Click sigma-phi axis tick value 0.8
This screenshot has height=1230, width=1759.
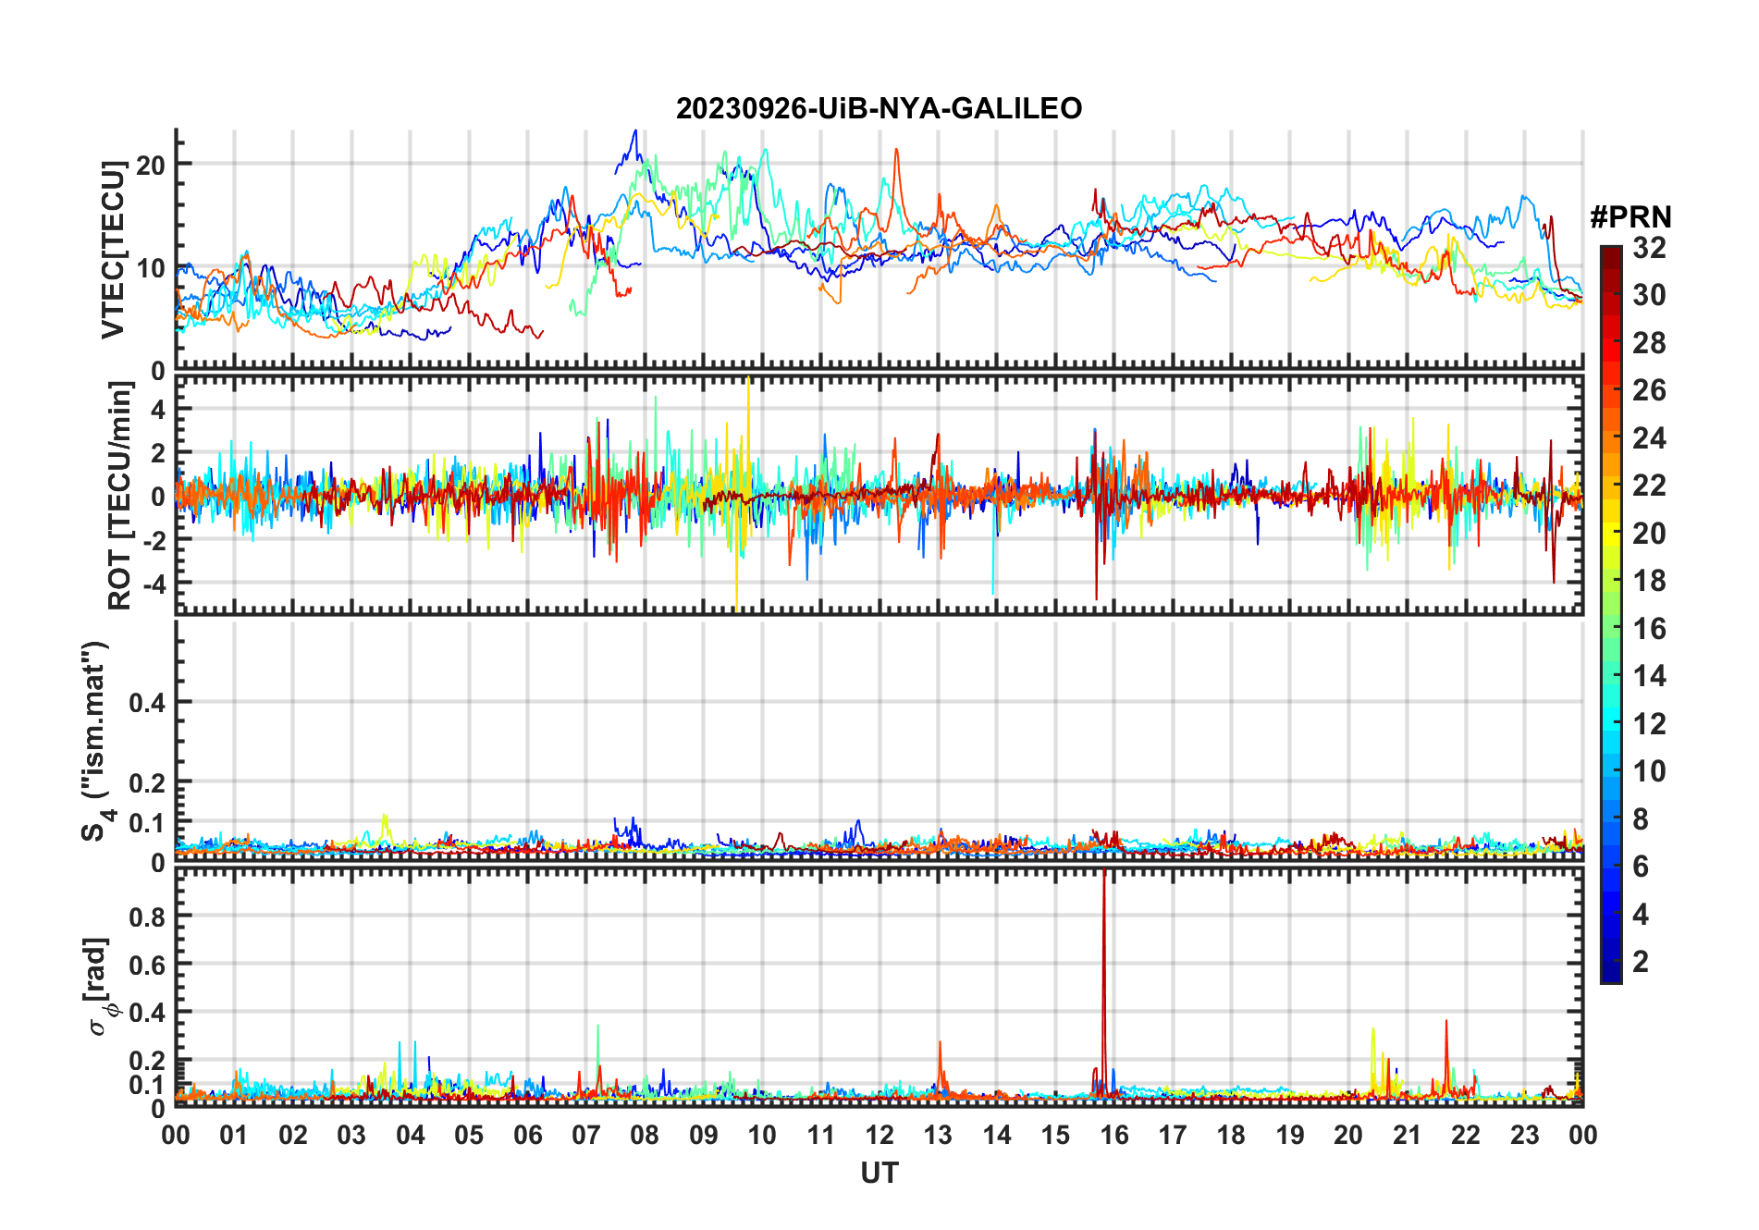click(147, 916)
